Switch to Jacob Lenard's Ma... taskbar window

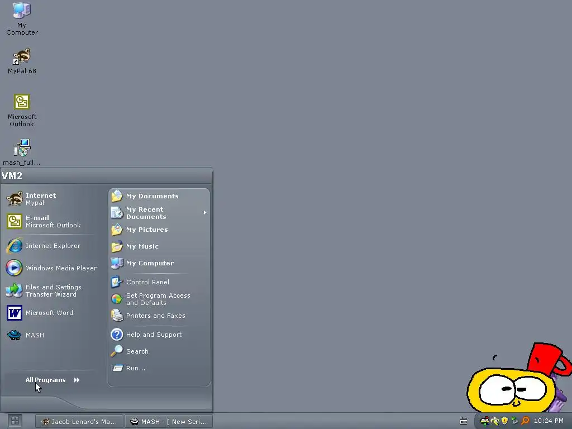coord(79,421)
